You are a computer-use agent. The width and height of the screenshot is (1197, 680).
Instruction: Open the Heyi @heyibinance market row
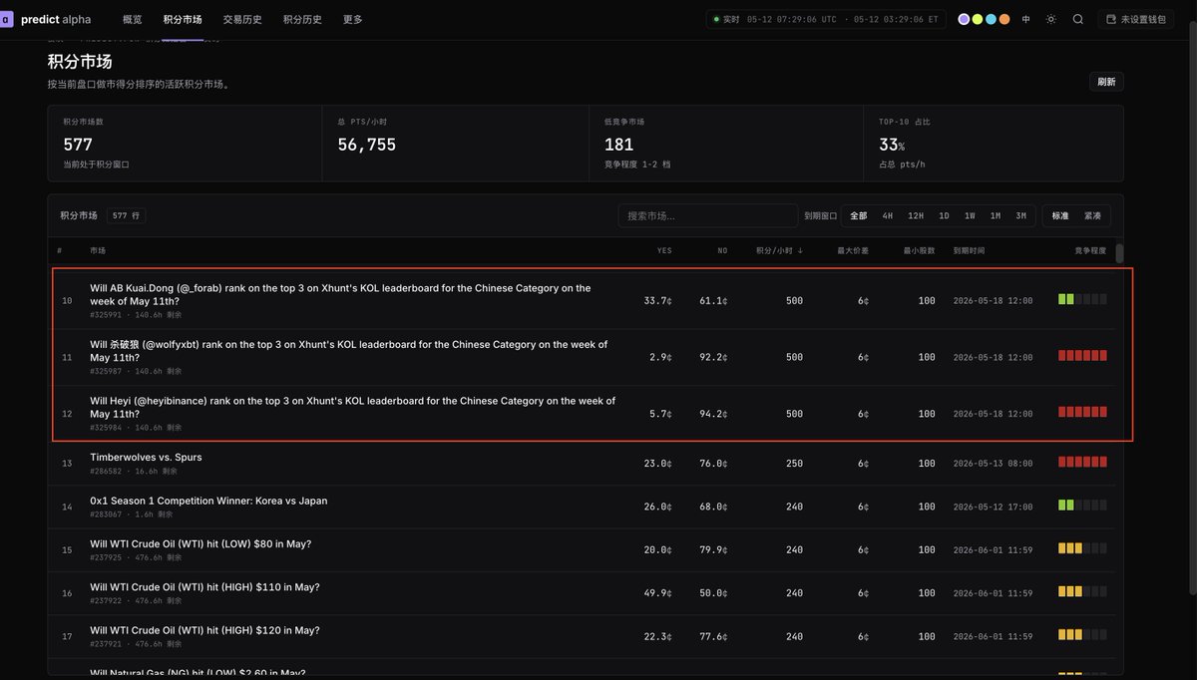(584, 413)
